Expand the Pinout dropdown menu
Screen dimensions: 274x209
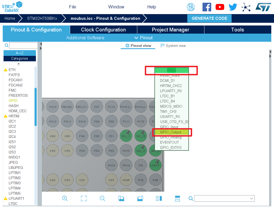coord(144,38)
